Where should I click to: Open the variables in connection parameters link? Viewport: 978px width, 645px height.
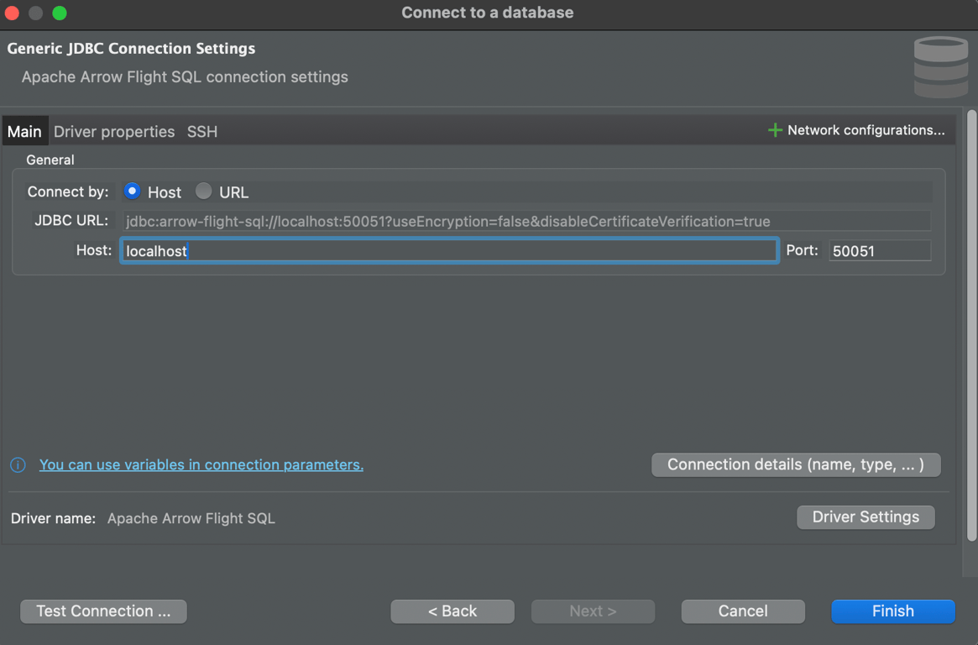coord(201,464)
